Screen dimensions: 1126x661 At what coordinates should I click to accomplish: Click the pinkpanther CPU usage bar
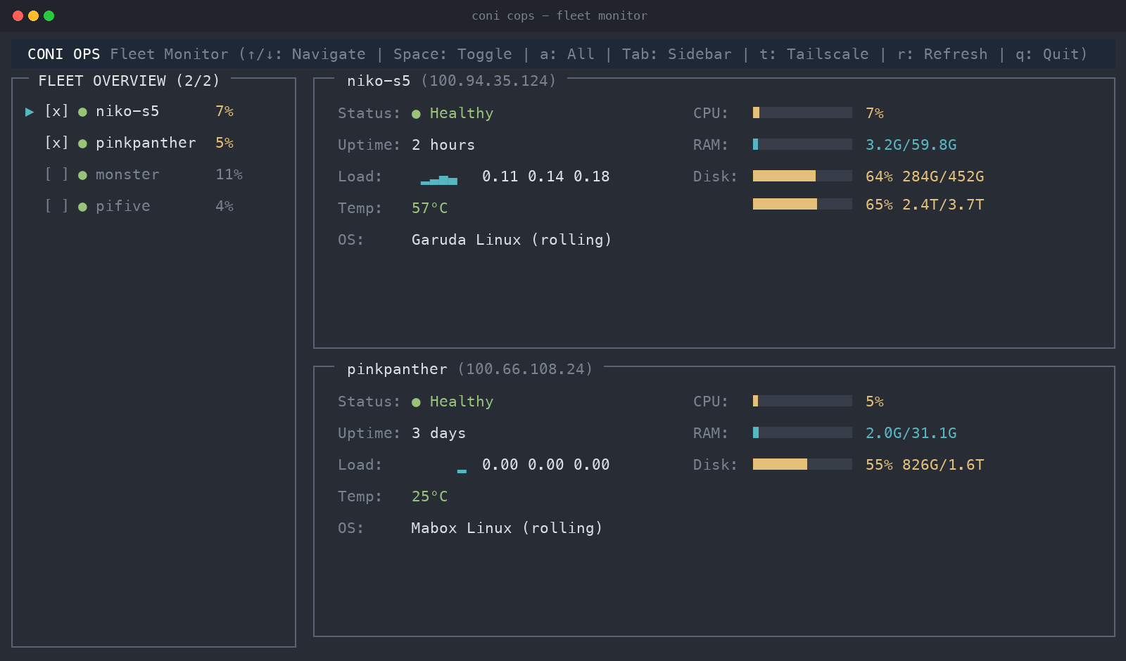pos(802,401)
